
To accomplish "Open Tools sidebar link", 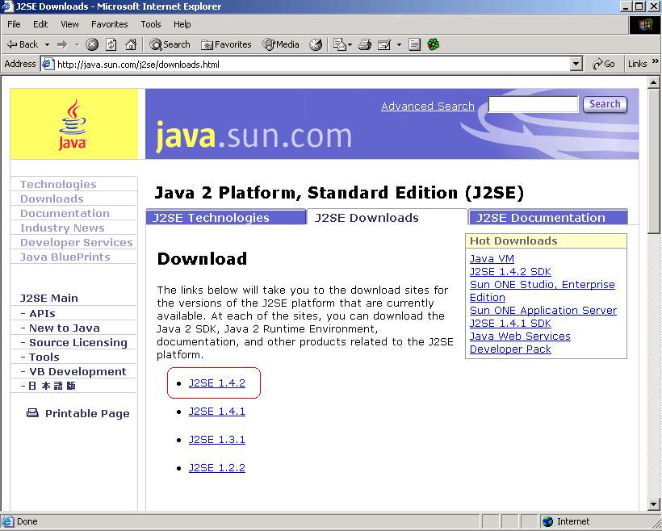I will tap(44, 357).
